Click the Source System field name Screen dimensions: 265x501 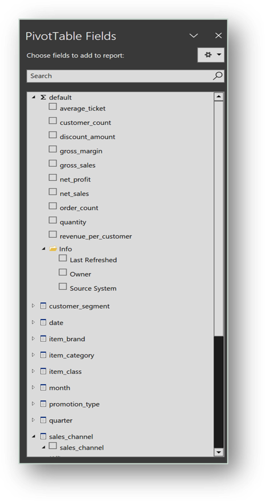pos(93,289)
